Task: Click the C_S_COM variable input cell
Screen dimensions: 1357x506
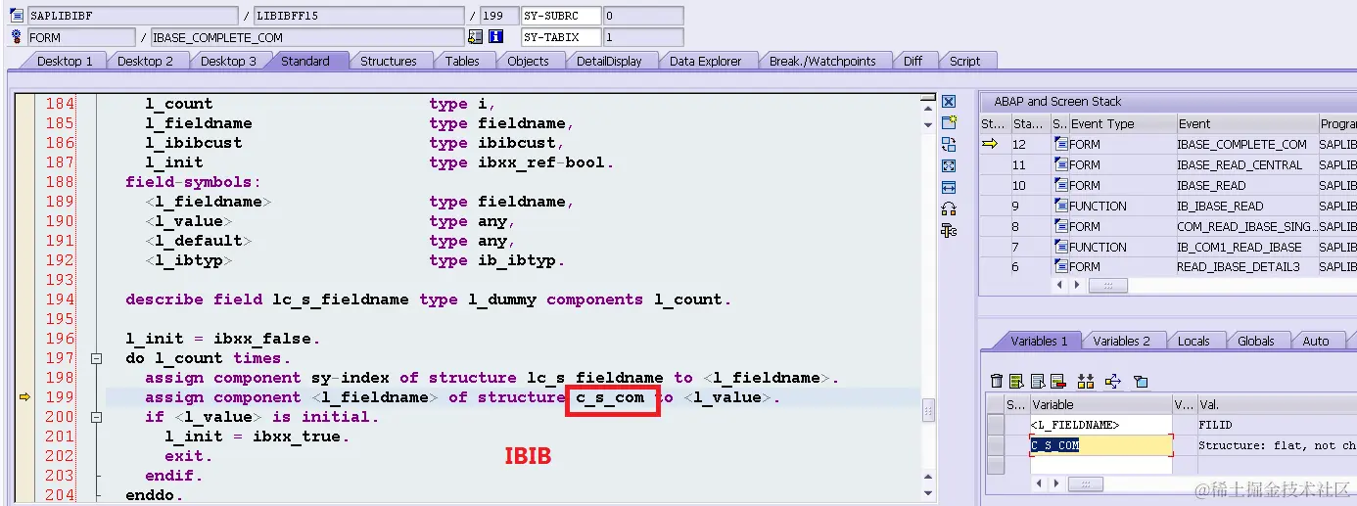Action: [1100, 445]
